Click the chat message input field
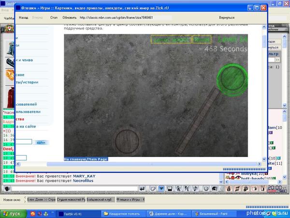 click(74, 189)
